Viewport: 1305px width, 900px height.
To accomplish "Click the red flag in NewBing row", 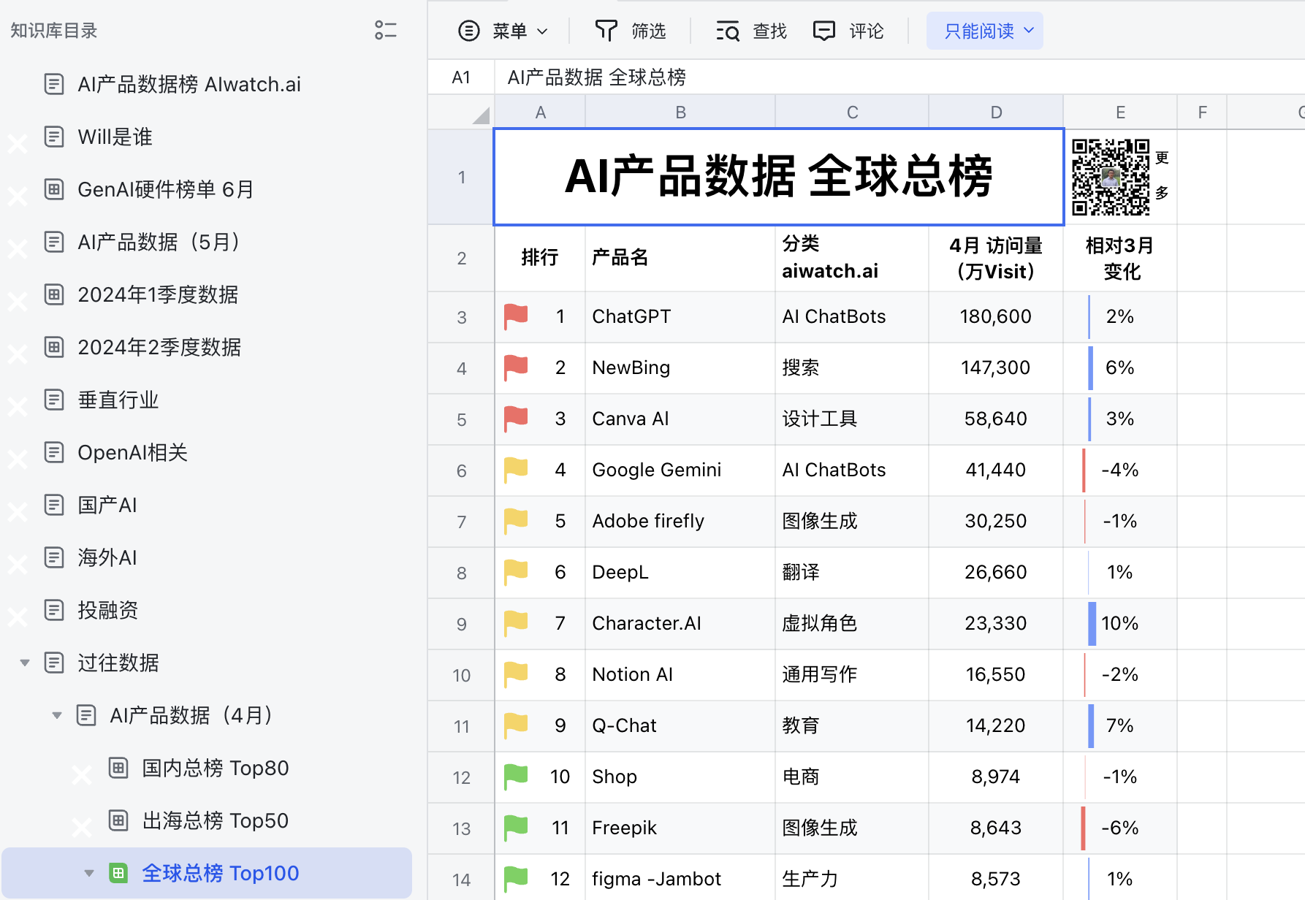I will pyautogui.click(x=516, y=368).
